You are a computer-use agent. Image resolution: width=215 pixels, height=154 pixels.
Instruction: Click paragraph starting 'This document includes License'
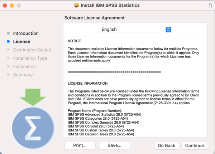click(x=133, y=55)
